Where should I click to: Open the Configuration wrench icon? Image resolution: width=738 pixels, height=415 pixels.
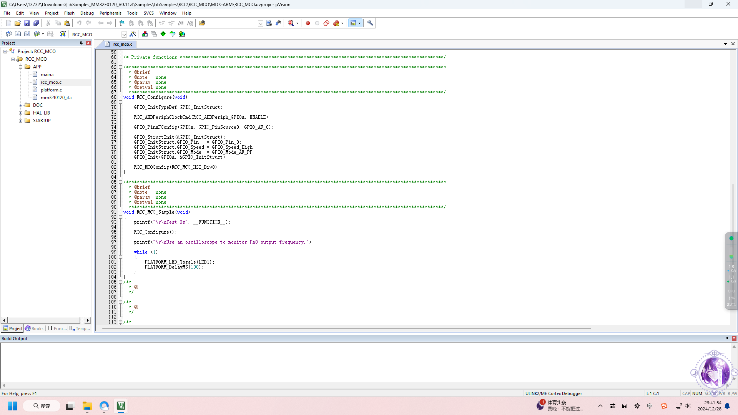(370, 23)
